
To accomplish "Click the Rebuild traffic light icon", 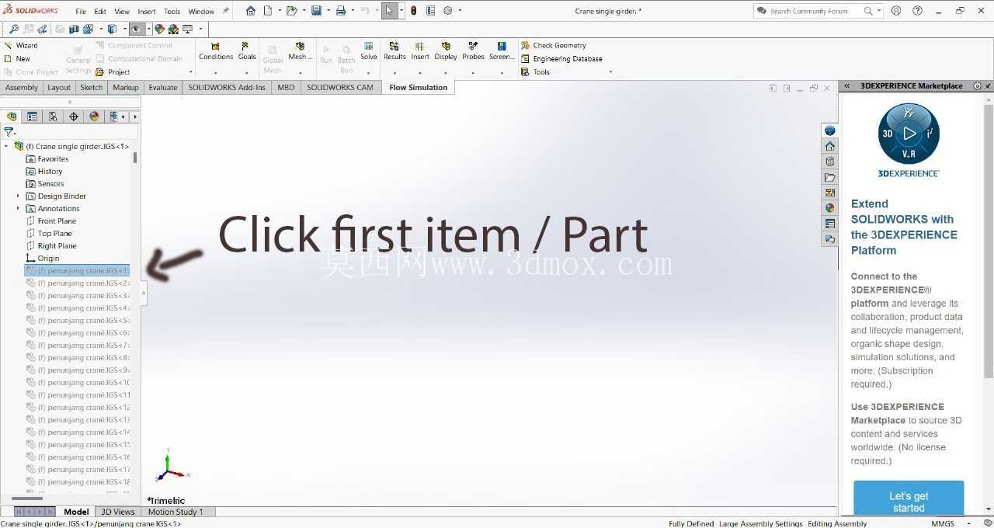I will coord(413,11).
